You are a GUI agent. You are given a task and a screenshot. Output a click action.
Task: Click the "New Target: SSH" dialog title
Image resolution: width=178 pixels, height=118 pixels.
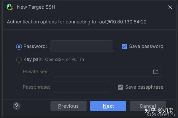pos(36,7)
